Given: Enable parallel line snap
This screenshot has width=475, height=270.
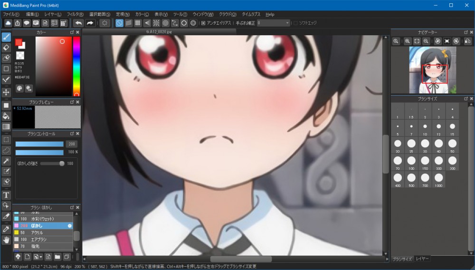Looking at the screenshot, I should [128, 23].
